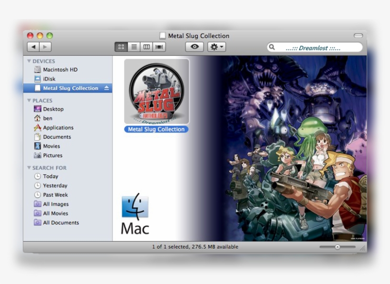Open Quick Look with the eye button
390x284 pixels.
tap(195, 47)
